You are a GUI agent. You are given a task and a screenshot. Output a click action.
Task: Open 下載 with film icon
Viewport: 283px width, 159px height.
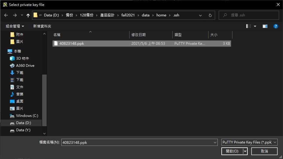coord(20,80)
